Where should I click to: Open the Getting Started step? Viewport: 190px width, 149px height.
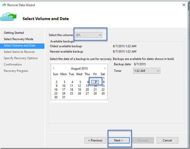[x=14, y=33]
